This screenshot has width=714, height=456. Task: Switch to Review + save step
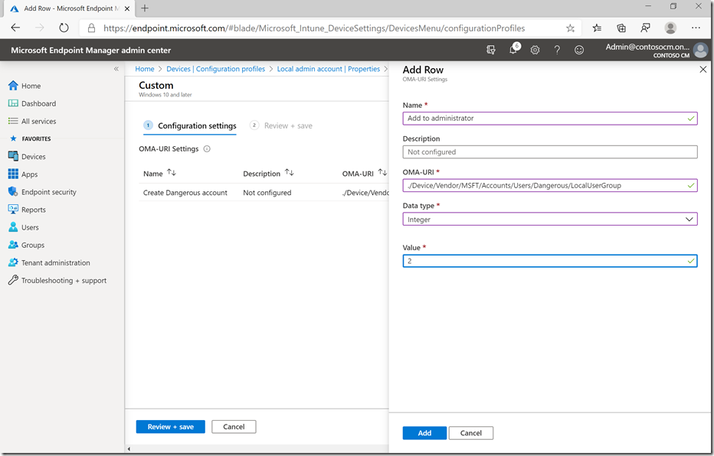(x=287, y=125)
